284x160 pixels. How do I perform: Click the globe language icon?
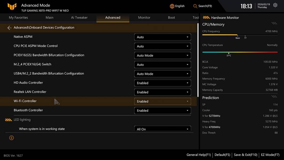(172, 6)
